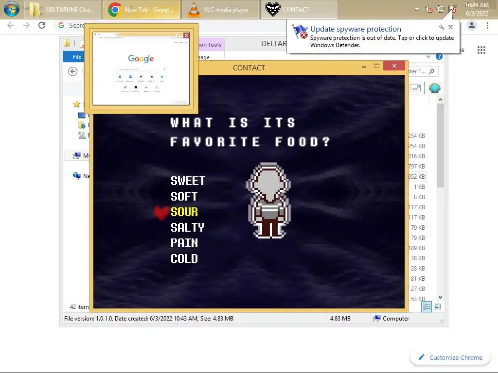
Task: Open the Application Tools ribbon tab
Action: tap(210, 45)
